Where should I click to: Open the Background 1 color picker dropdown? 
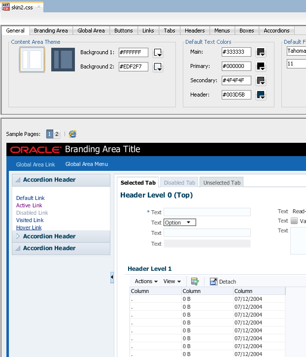click(158, 52)
